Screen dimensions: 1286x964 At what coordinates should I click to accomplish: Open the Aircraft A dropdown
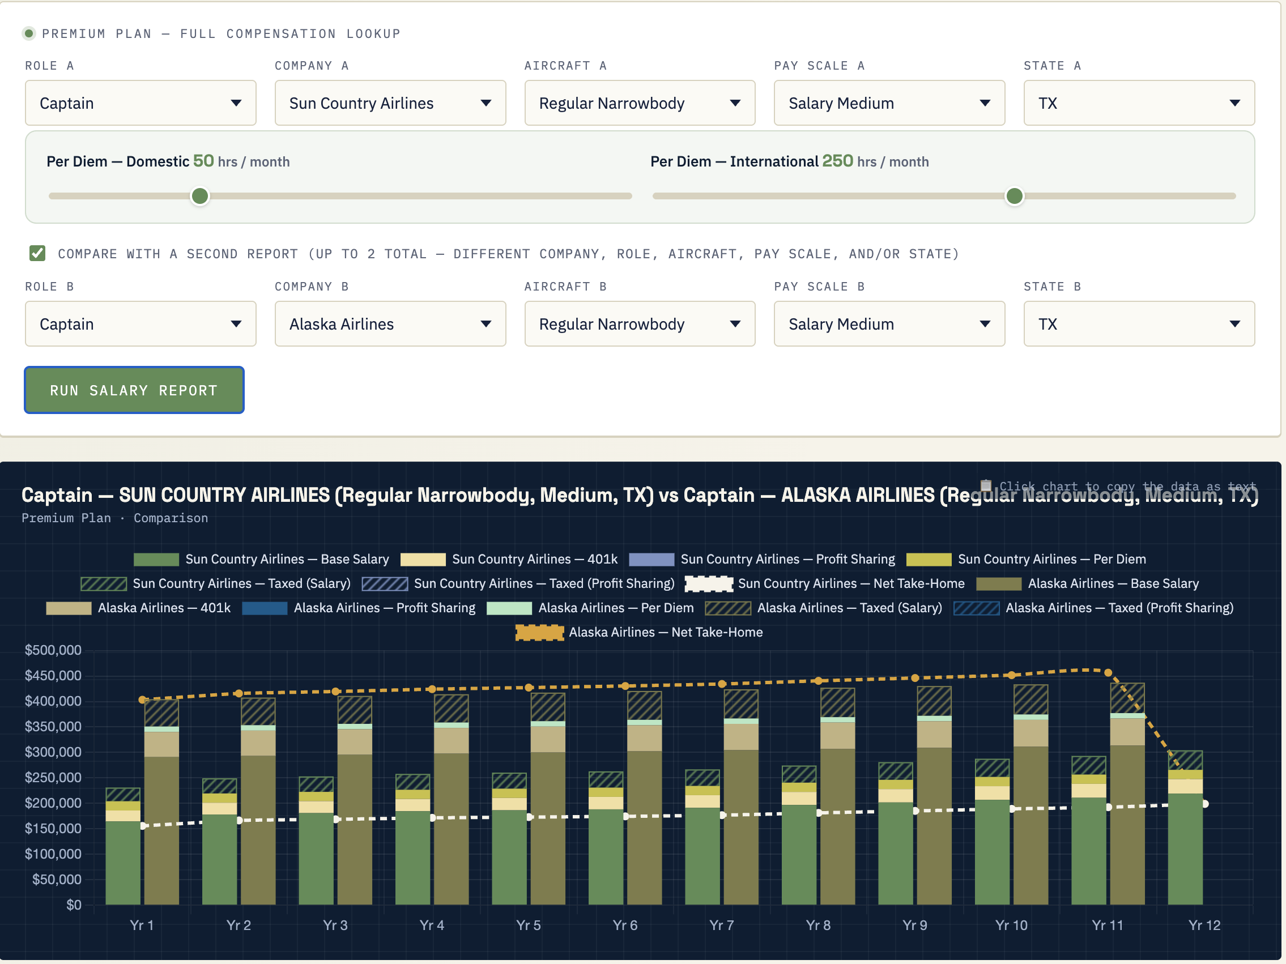click(x=640, y=103)
